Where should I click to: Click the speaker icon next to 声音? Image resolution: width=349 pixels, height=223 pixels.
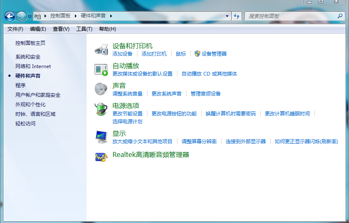pyautogui.click(x=101, y=89)
